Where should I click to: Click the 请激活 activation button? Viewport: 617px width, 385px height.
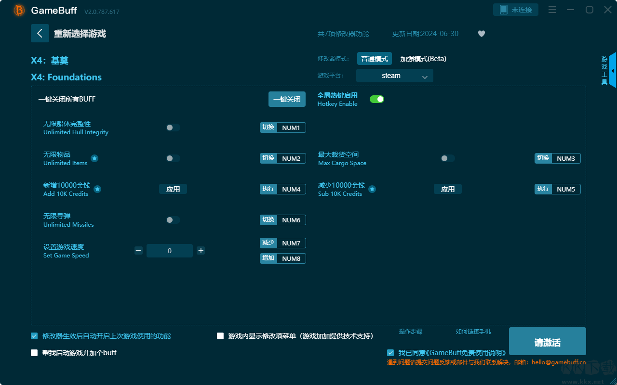[x=547, y=341]
